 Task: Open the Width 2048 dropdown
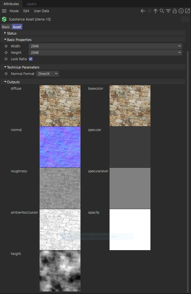coord(105,46)
